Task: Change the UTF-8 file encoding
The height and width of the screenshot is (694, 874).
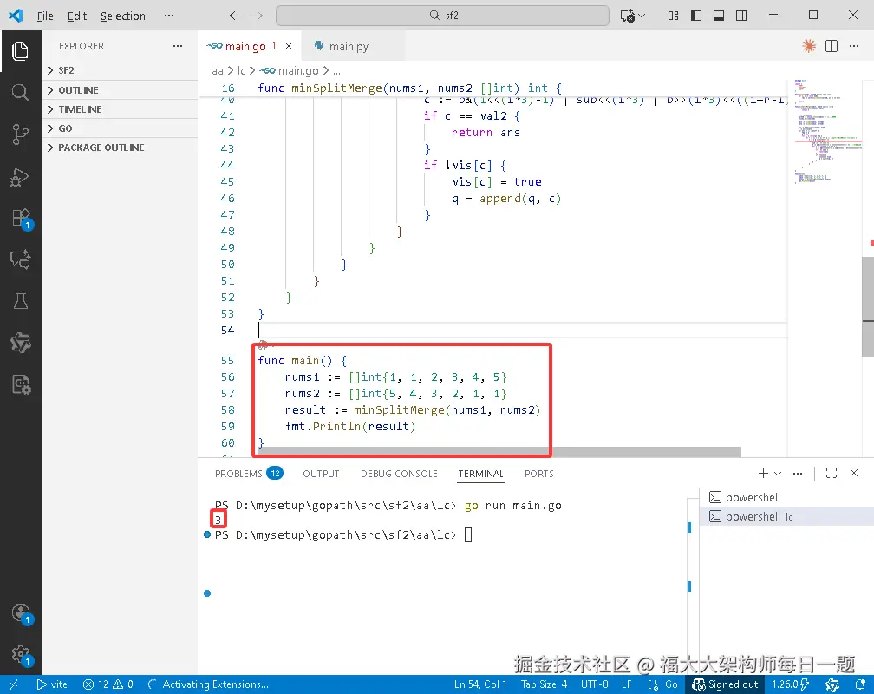Action: coord(594,684)
